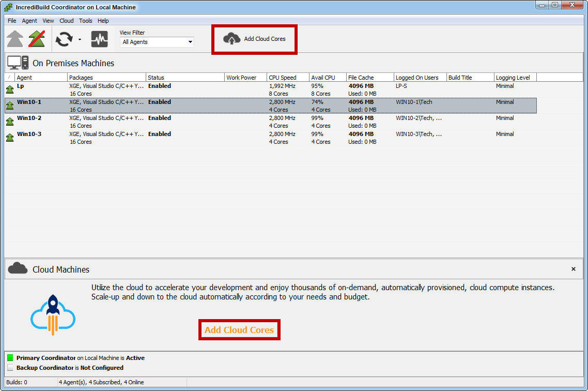Click the Cloud Machines cloud icon

pos(18,268)
